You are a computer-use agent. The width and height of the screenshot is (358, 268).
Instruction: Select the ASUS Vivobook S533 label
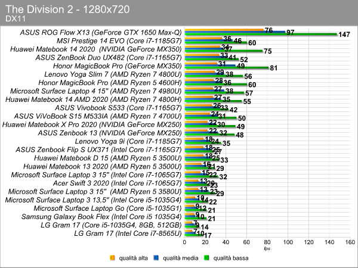[x=118, y=108]
